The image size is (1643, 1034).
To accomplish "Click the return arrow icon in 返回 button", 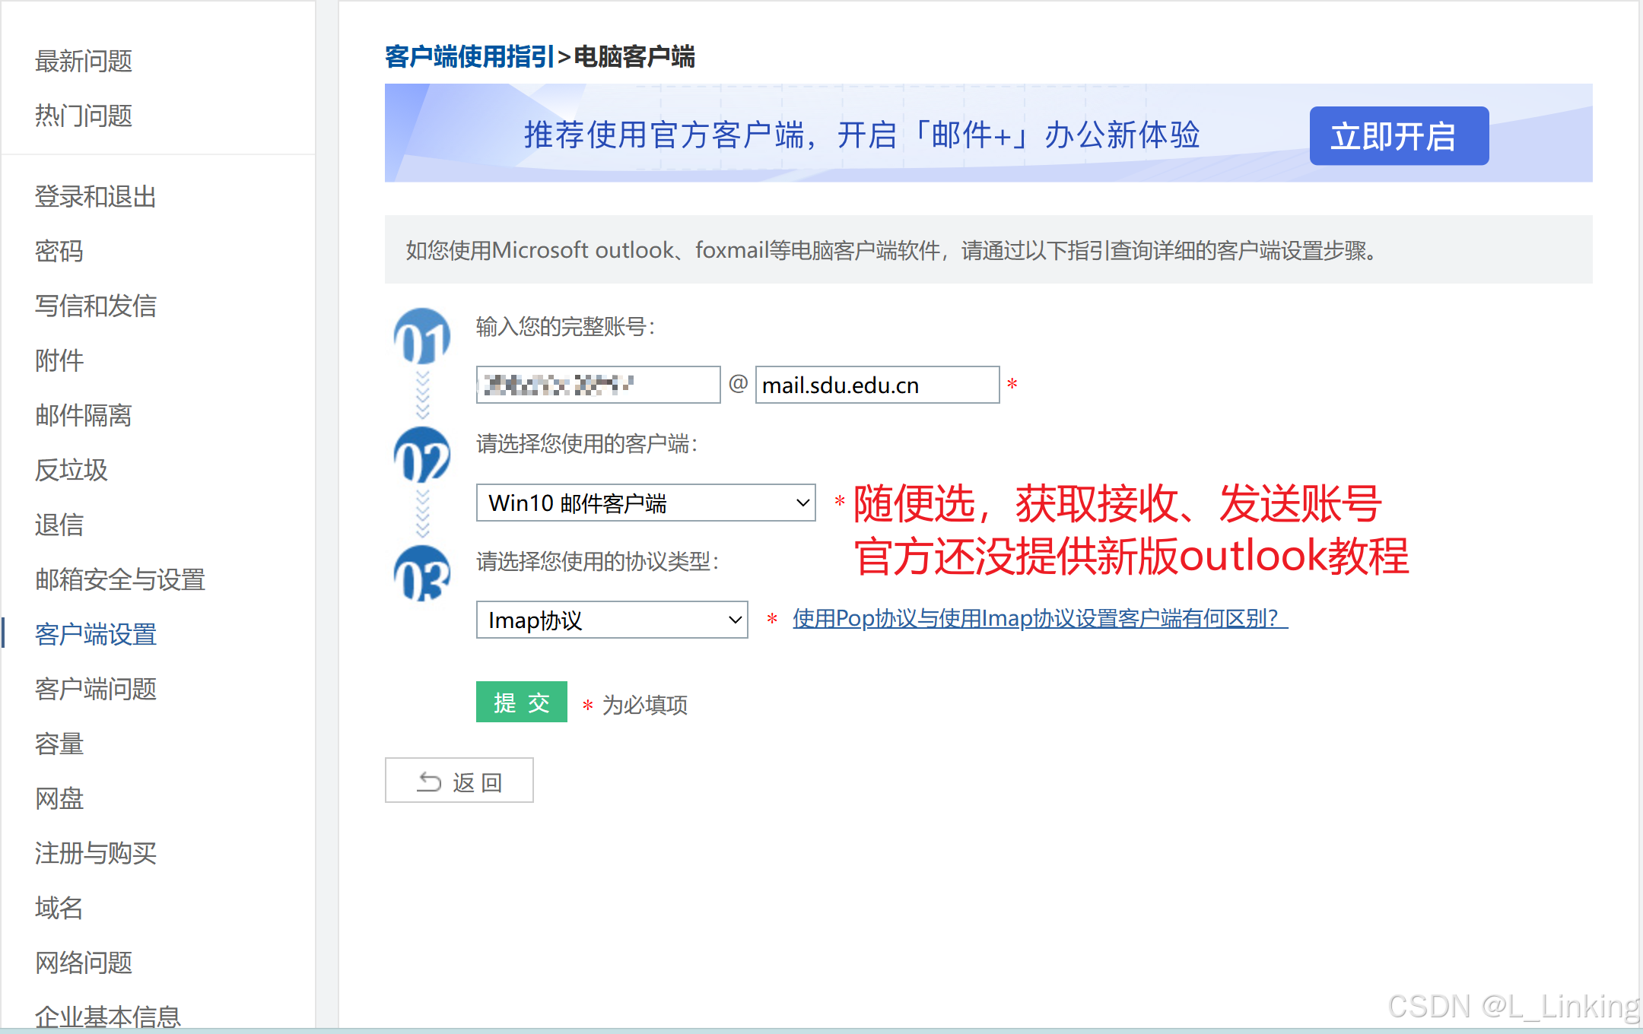I will [x=429, y=782].
